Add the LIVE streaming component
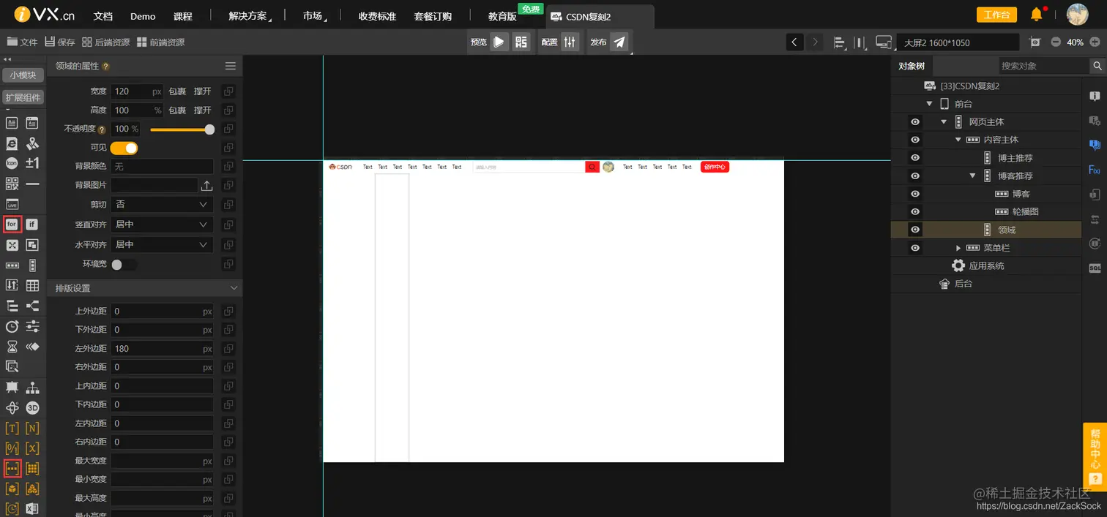 coord(12,204)
